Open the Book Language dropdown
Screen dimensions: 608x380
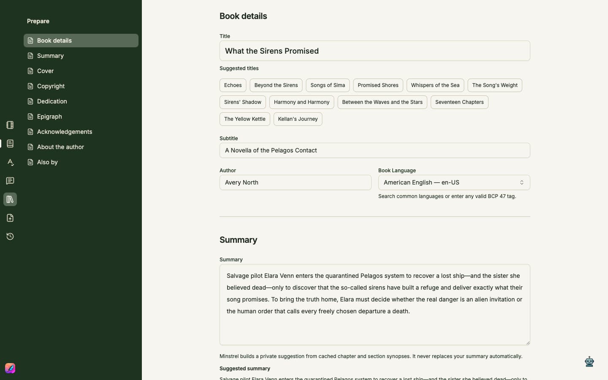click(454, 182)
